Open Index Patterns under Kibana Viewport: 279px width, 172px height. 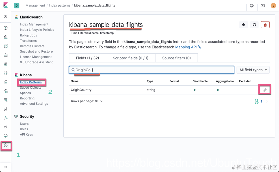tap(31, 82)
